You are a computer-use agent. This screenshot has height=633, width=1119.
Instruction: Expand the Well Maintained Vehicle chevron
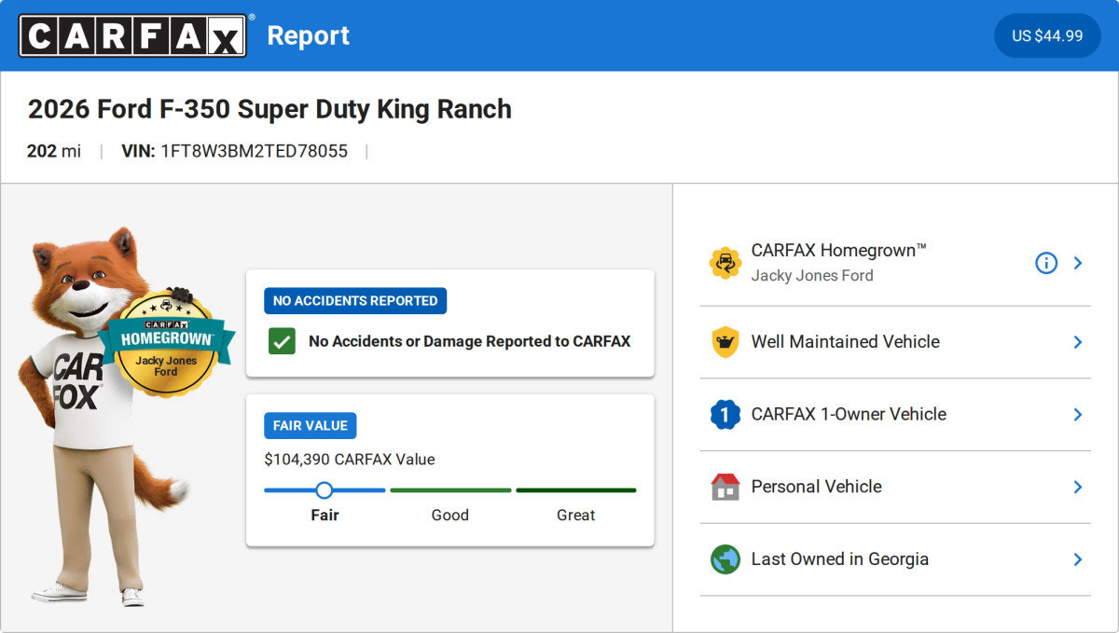[1078, 342]
